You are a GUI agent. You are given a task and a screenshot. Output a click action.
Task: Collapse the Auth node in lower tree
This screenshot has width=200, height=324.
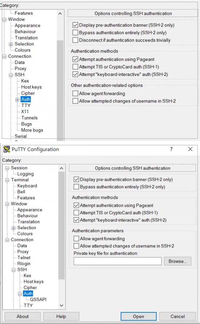(x=20, y=294)
